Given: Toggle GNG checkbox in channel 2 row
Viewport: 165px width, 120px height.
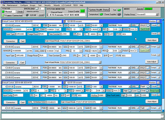Looking at the screenshot, I should coord(138,73).
